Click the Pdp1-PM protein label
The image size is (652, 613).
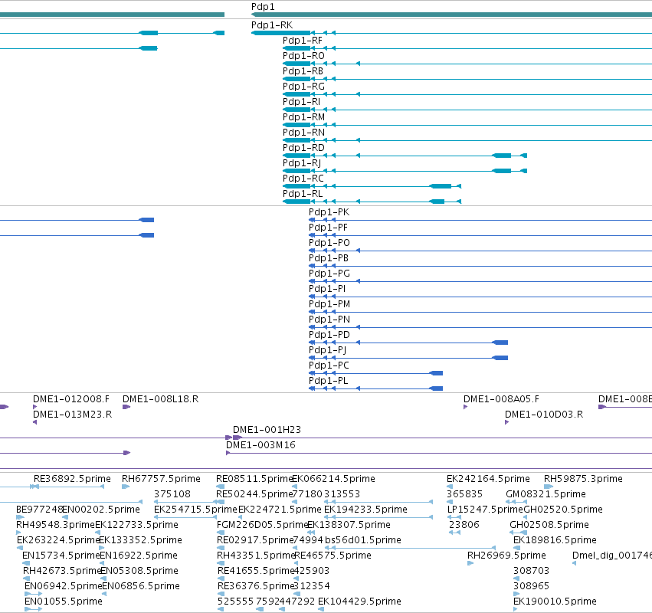pyautogui.click(x=329, y=304)
